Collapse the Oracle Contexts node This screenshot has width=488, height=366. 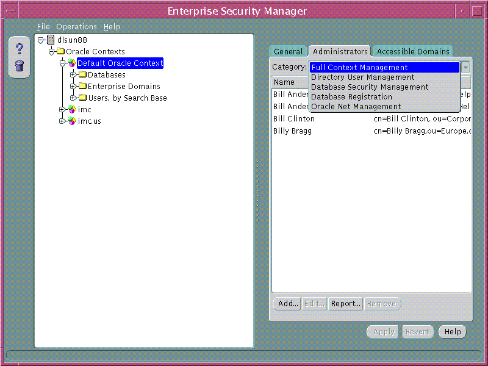(52, 51)
